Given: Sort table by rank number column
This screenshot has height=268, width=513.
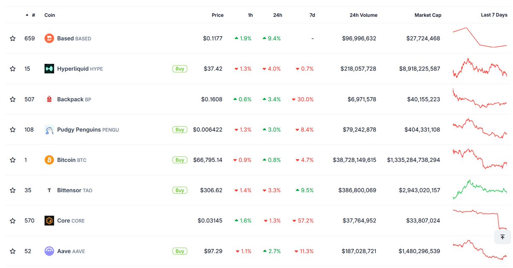Looking at the screenshot, I should pyautogui.click(x=30, y=15).
